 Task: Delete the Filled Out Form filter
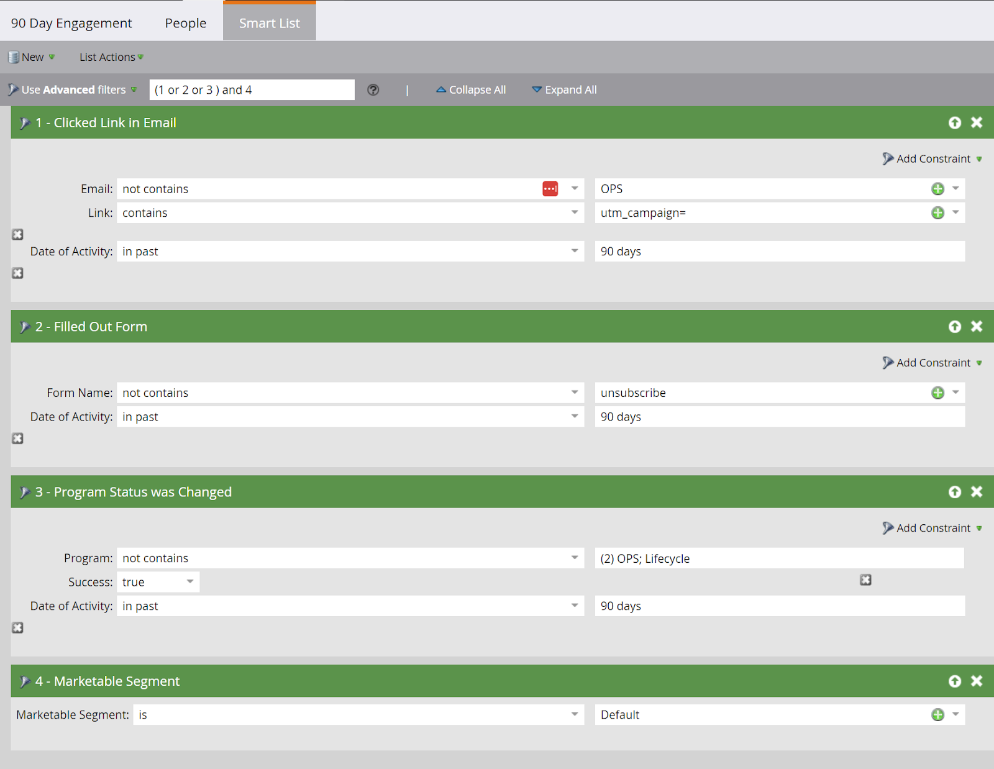click(977, 327)
